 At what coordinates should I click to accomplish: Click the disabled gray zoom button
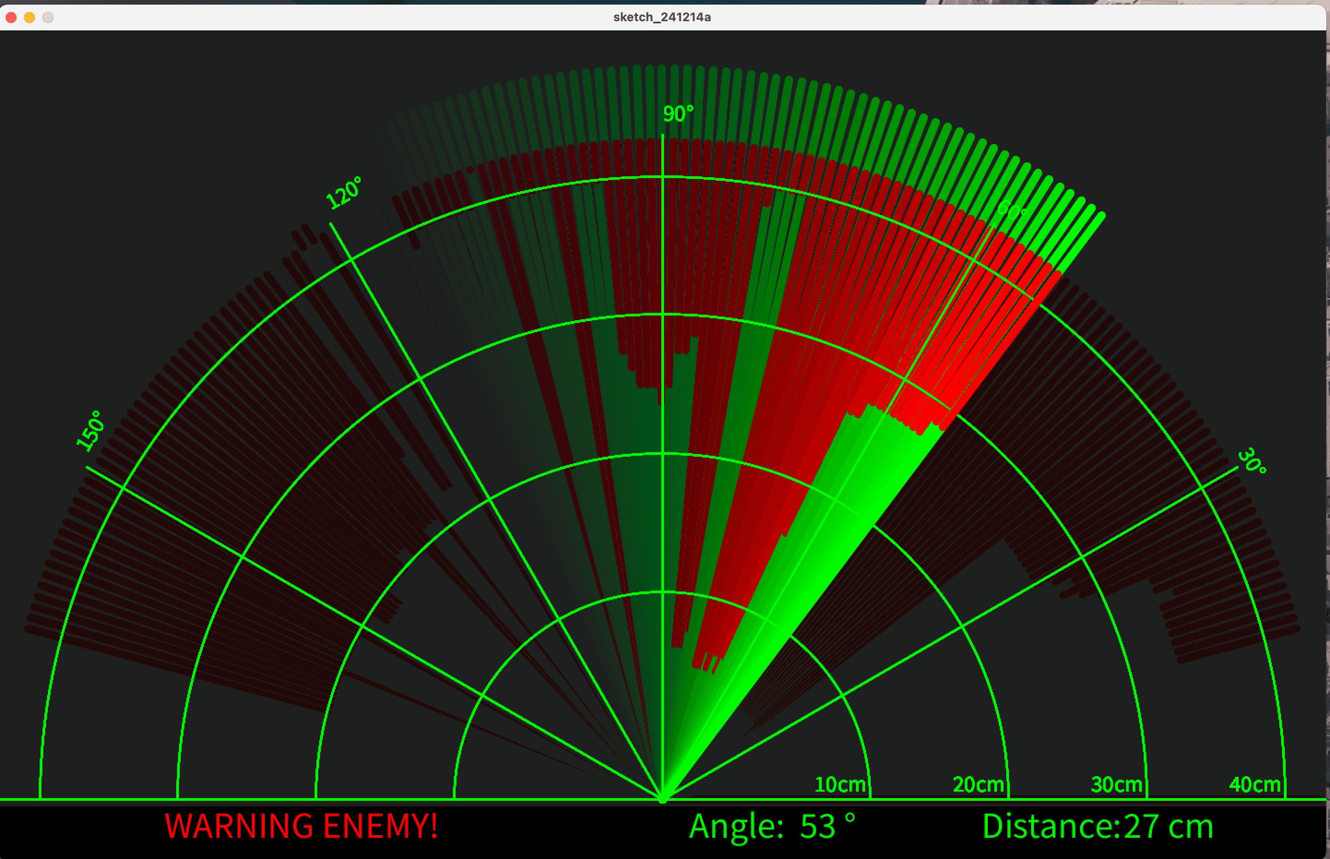(x=48, y=17)
